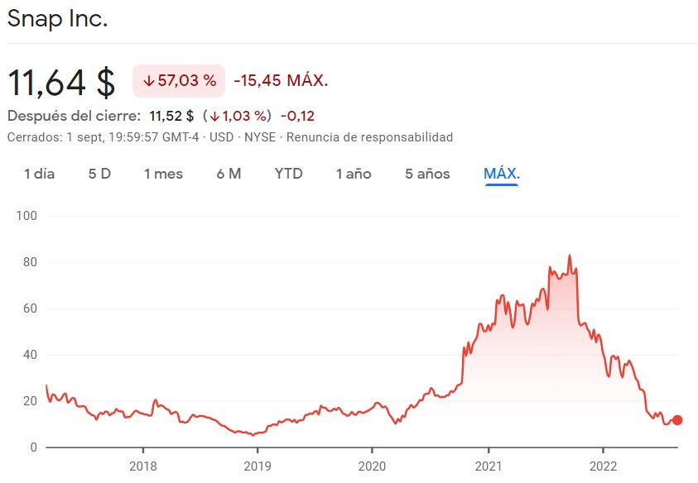
Task: Click the 2022 label on the time axis
Action: click(x=603, y=466)
